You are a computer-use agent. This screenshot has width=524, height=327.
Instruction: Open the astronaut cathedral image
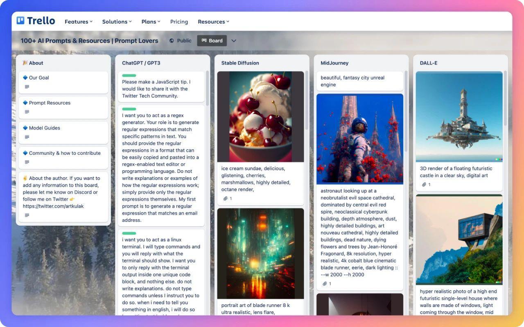click(360, 139)
